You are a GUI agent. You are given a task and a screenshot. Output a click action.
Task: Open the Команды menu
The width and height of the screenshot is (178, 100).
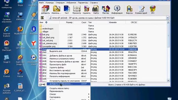pyautogui.click(x=50, y=2)
